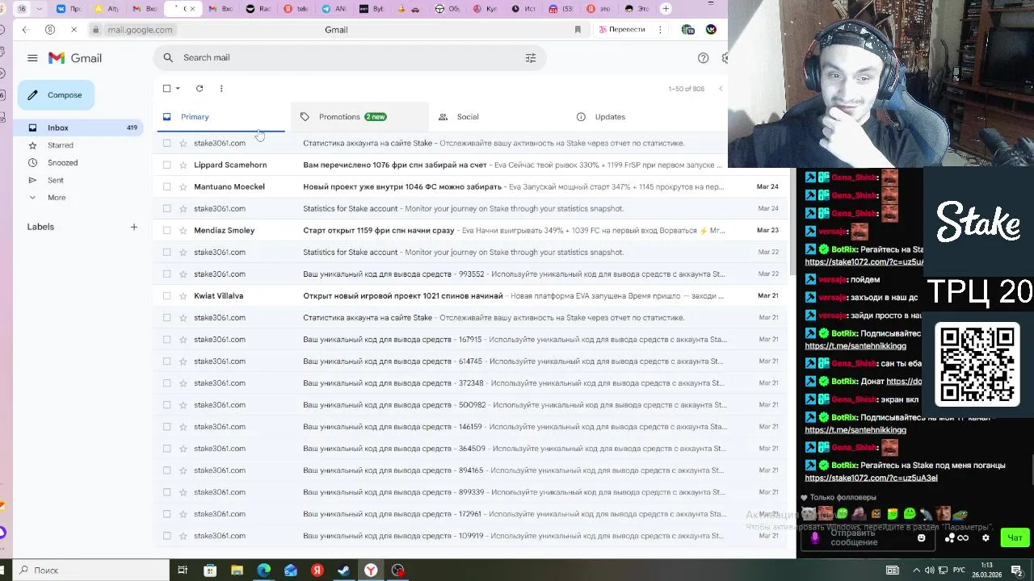Viewport: 1034px width, 581px height.
Task: Open Microsoft Store from taskbar
Action: point(210,571)
